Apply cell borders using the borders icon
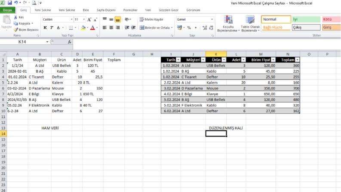 point(71,28)
